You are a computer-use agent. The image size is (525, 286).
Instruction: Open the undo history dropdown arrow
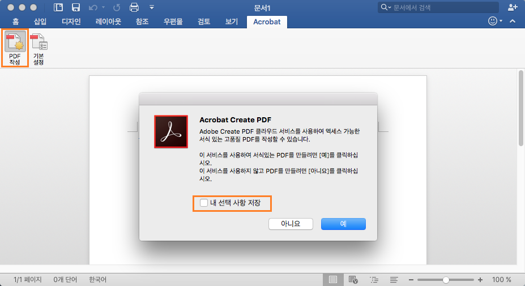click(103, 7)
